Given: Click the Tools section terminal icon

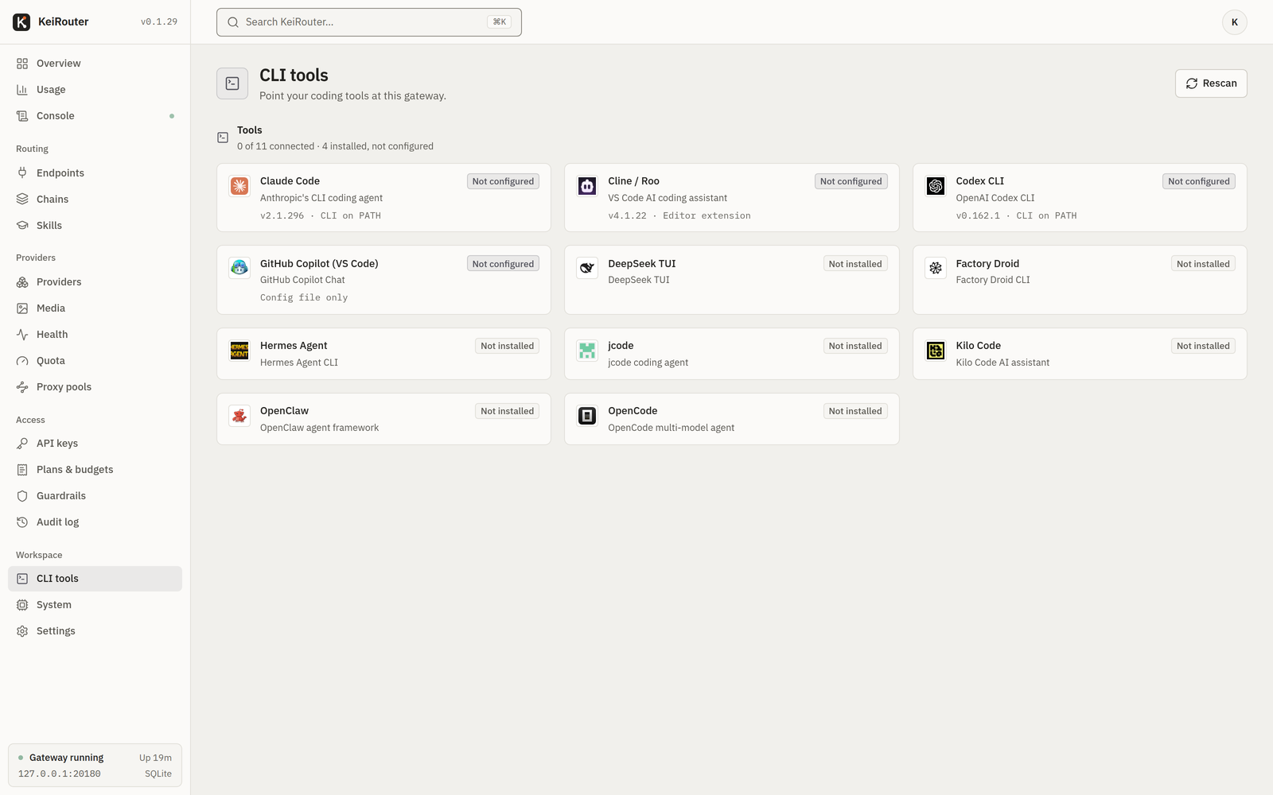Looking at the screenshot, I should click(223, 138).
